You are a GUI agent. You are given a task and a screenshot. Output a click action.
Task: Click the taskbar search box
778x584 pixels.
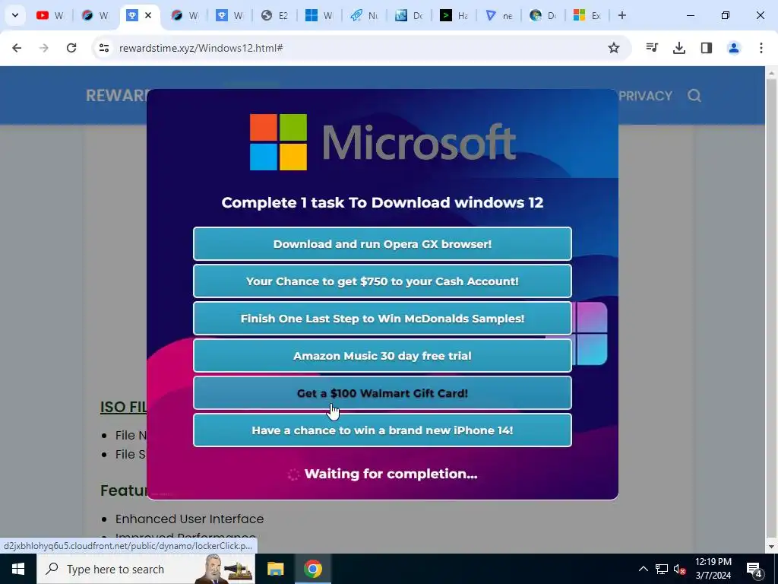pos(146,569)
